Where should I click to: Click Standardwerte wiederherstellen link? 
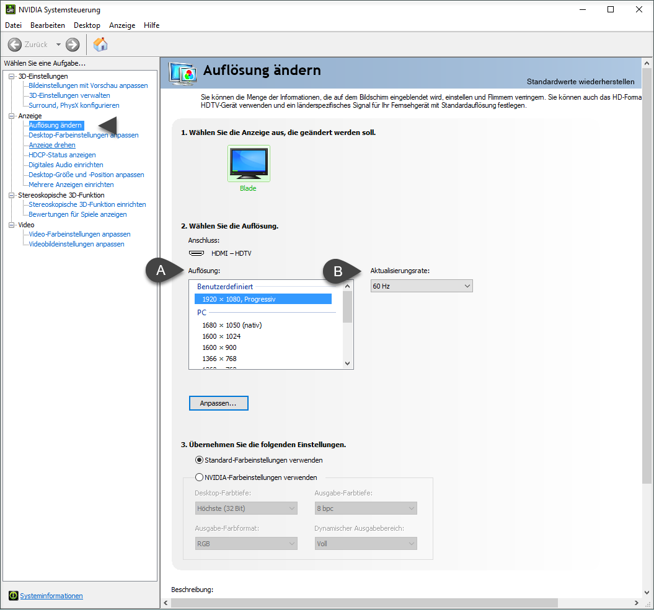(580, 82)
